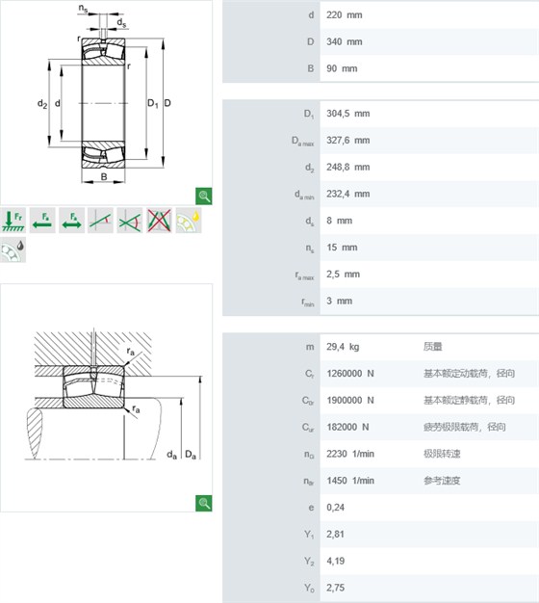
Task: Select the D1 value 304,5 mm
Action: [348, 114]
